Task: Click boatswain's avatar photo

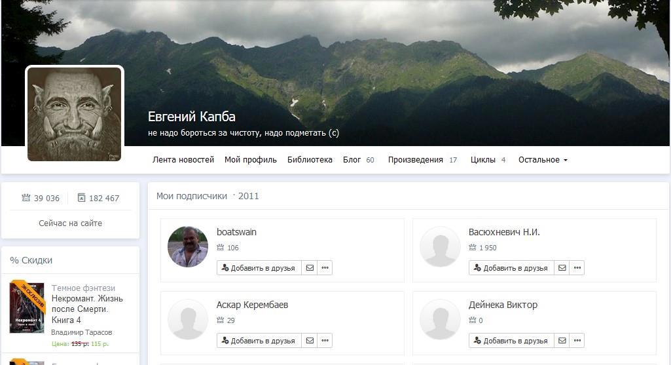Action: (188, 247)
